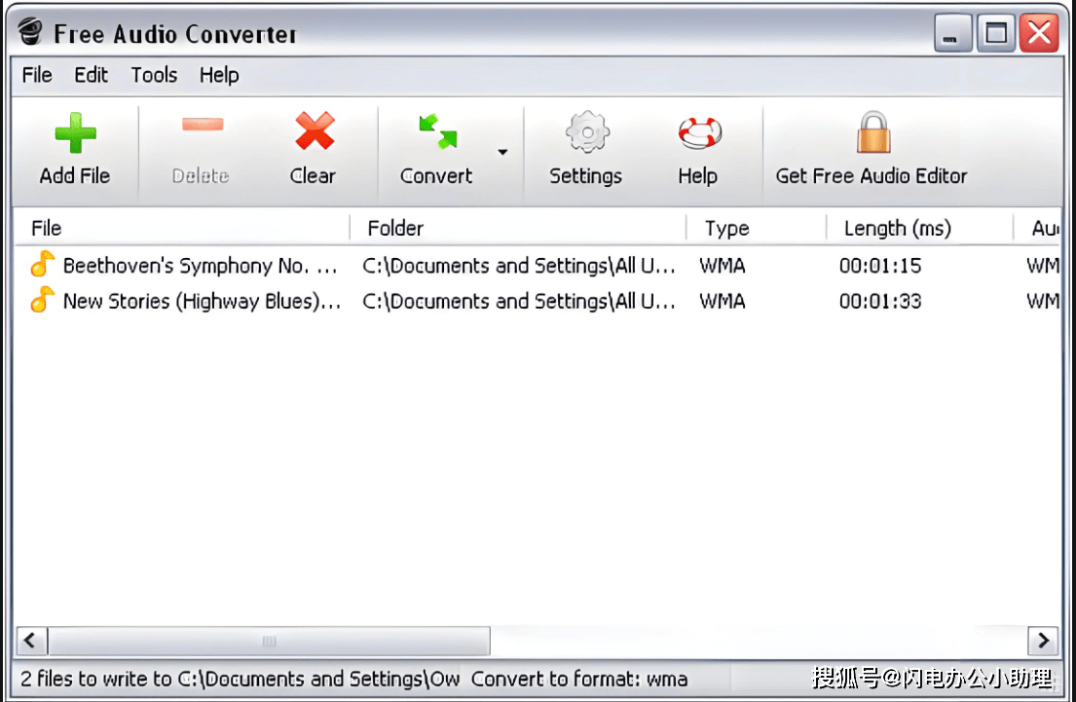
Task: Click the '2 files to write to' status text
Action: (x=241, y=679)
